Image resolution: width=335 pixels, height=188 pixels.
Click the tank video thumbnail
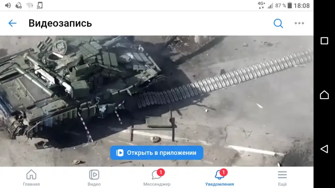(x=157, y=101)
